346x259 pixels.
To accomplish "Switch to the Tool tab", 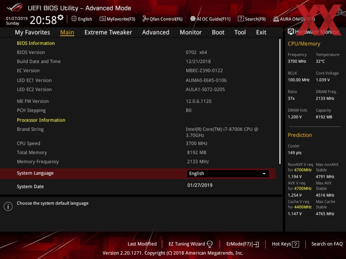I will tap(240, 32).
